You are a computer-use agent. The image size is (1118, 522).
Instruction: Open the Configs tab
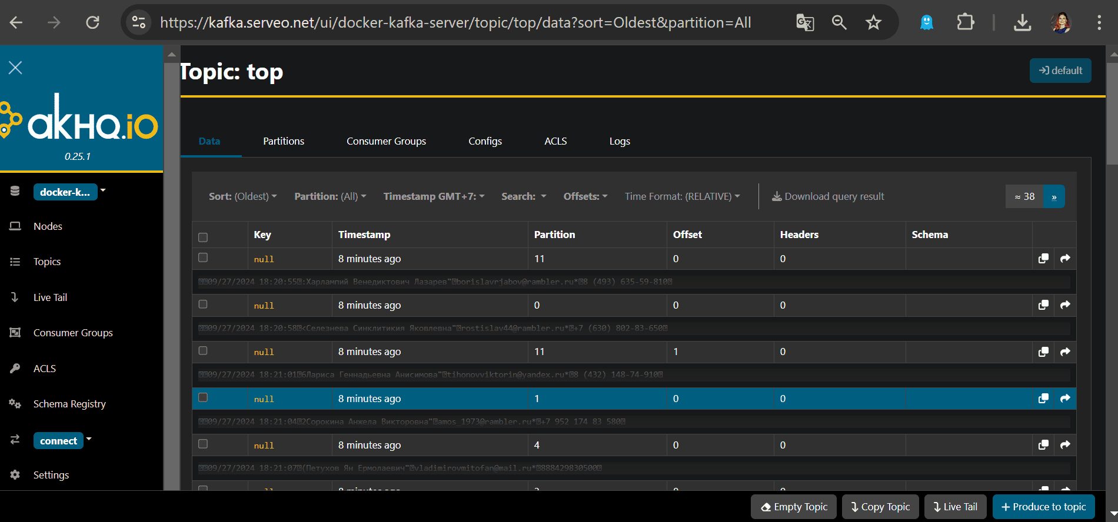(x=485, y=142)
